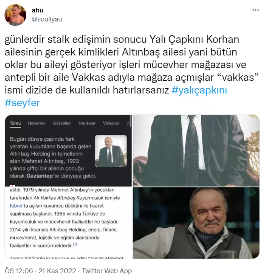Click the display name ahu
The image size is (265, 275).
tap(37, 10)
